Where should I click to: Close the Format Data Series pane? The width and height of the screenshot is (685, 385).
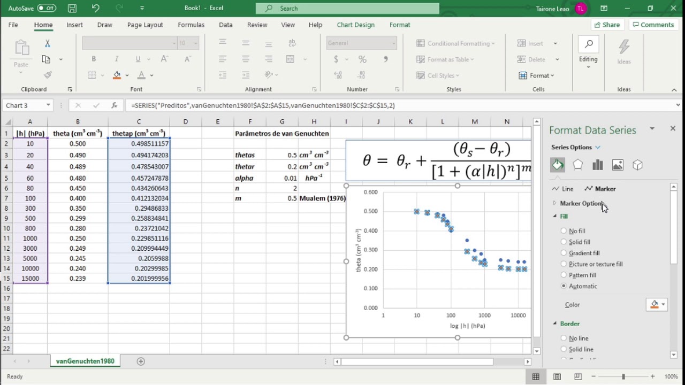pyautogui.click(x=673, y=129)
